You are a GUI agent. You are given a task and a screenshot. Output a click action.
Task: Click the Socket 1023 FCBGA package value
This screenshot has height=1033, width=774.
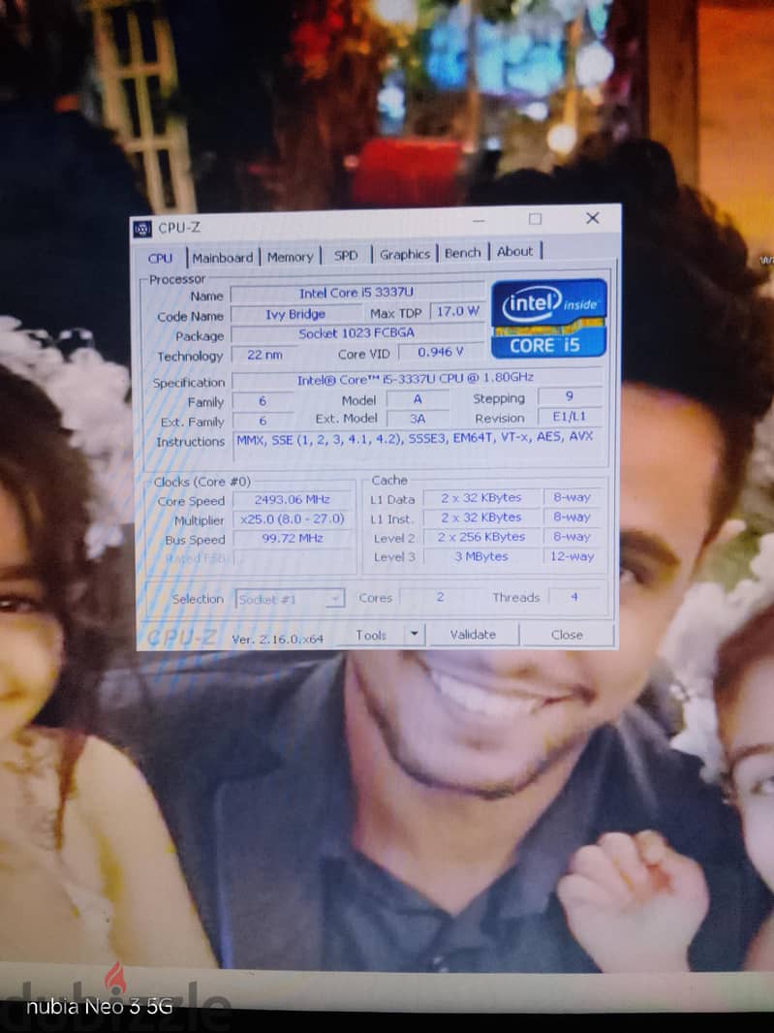357,333
